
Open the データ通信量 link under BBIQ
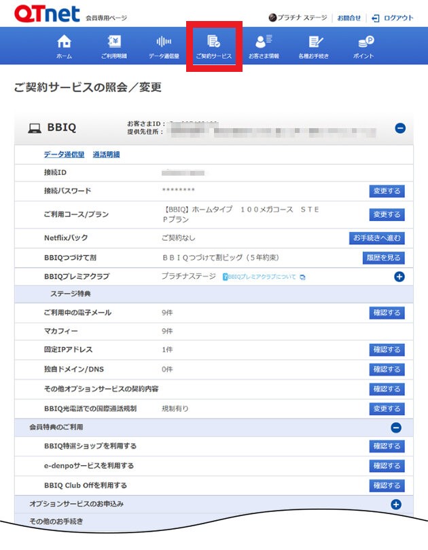(64, 155)
